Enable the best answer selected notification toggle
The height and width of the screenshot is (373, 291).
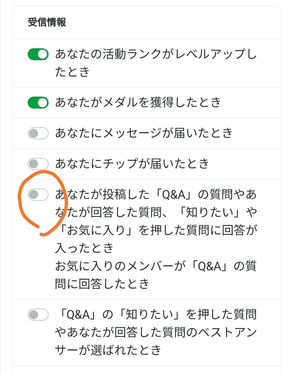[x=38, y=315]
